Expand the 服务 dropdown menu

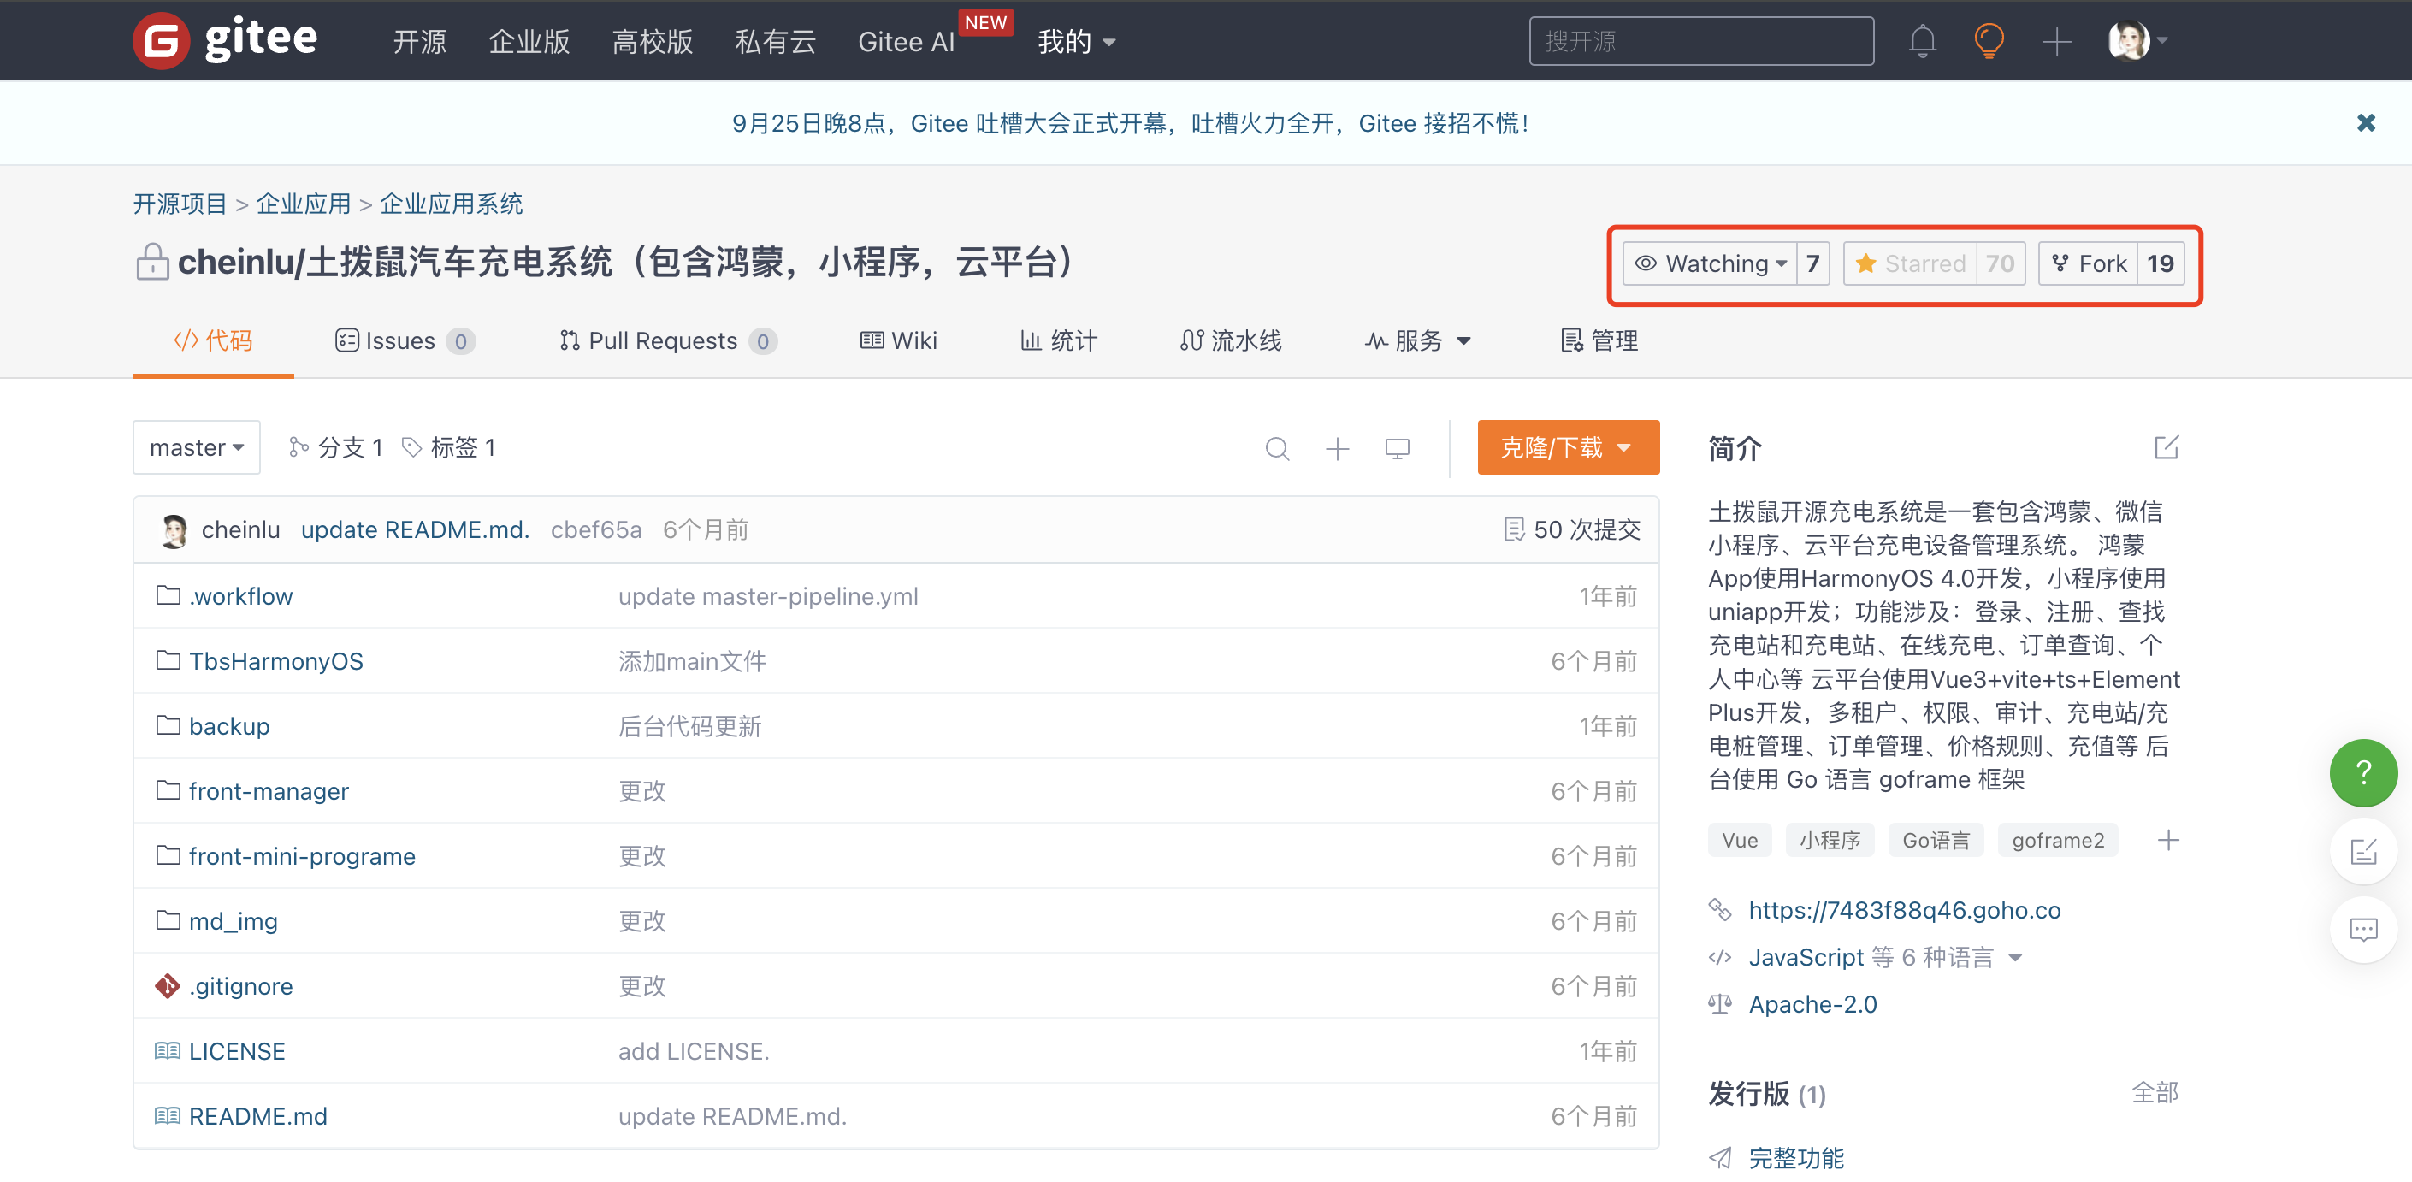[x=1417, y=341]
